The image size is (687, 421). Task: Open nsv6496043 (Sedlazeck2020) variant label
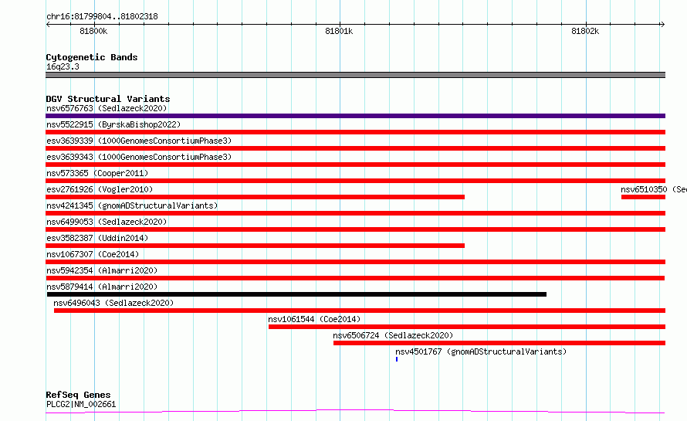(113, 303)
